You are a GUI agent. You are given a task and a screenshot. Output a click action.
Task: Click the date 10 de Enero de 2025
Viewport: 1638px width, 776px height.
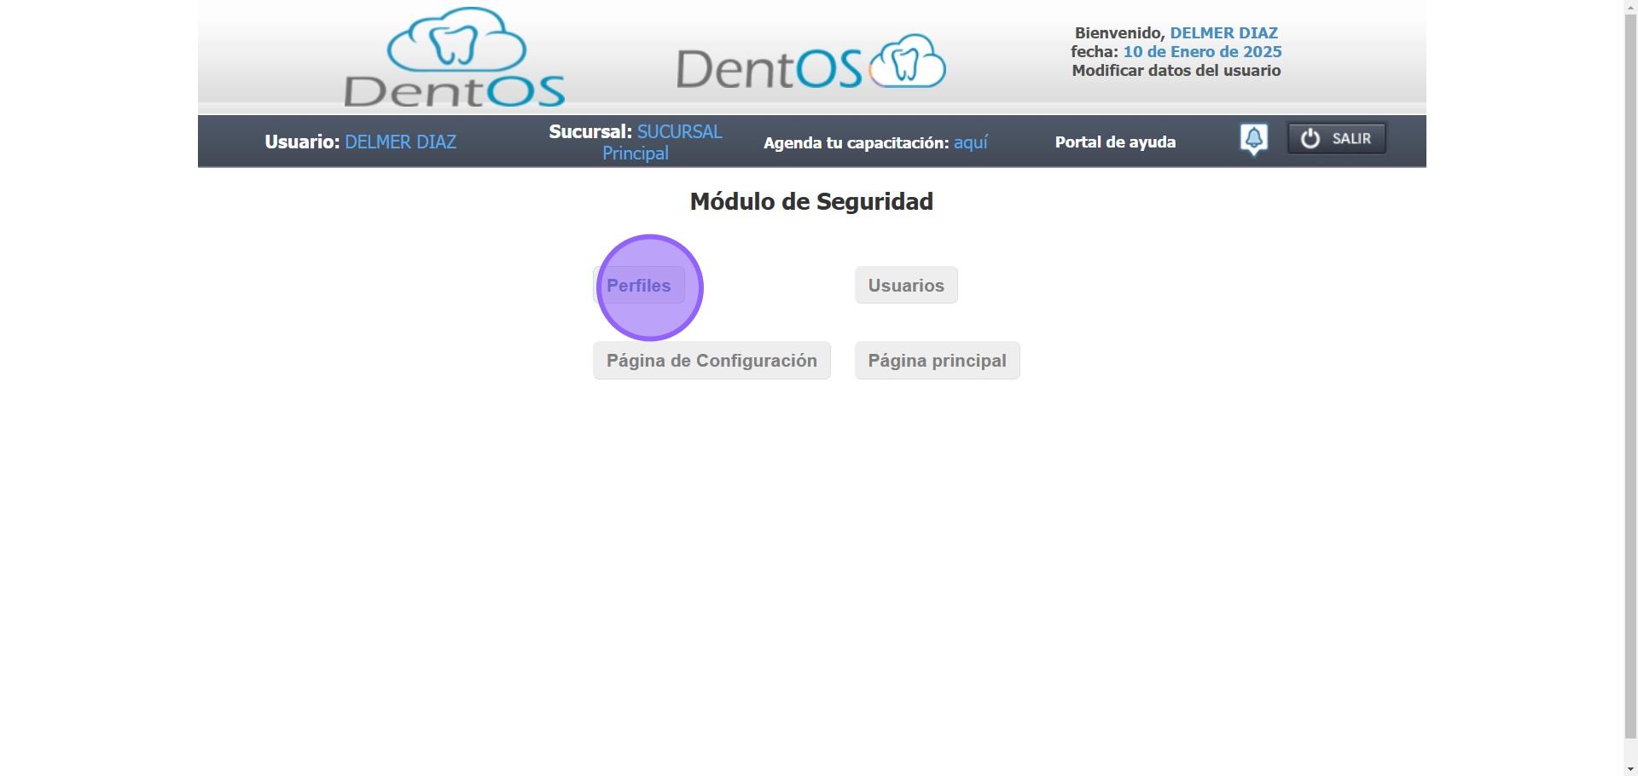pyautogui.click(x=1202, y=52)
